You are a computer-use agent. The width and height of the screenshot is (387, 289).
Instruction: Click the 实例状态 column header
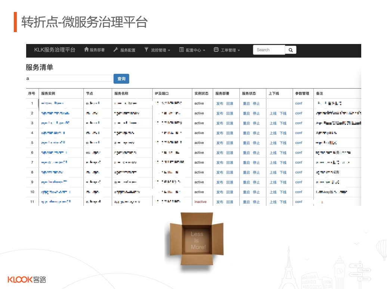(201, 93)
